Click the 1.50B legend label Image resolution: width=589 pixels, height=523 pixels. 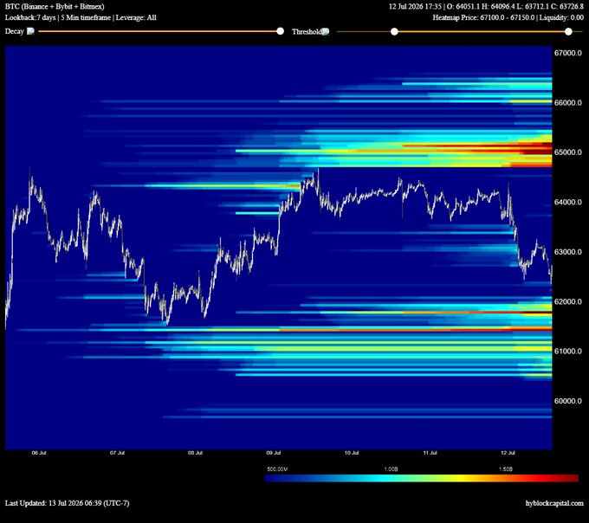click(x=505, y=469)
